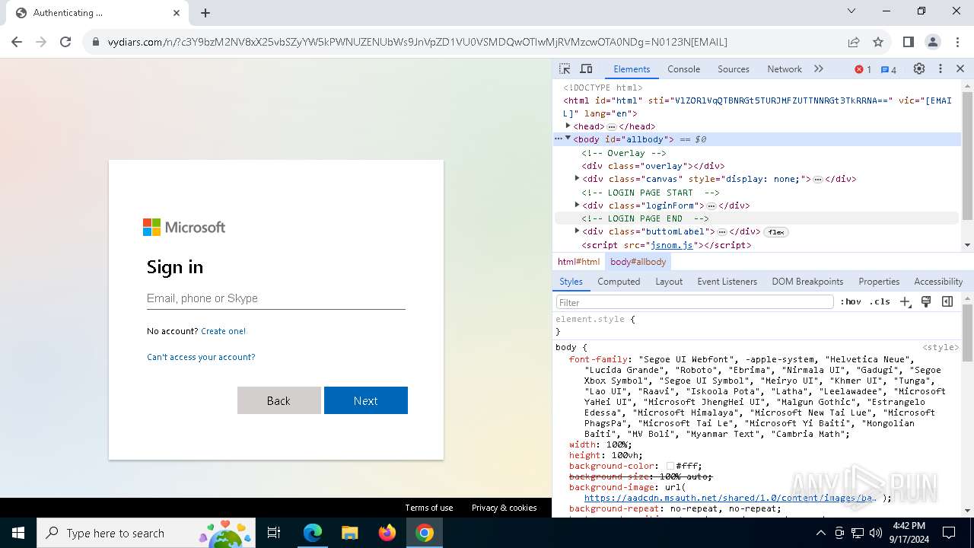Open Chrome profile avatar
Screen dimensions: 974x548
point(932,42)
